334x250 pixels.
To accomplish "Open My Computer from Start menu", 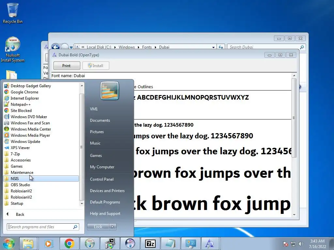I will coord(102,167).
